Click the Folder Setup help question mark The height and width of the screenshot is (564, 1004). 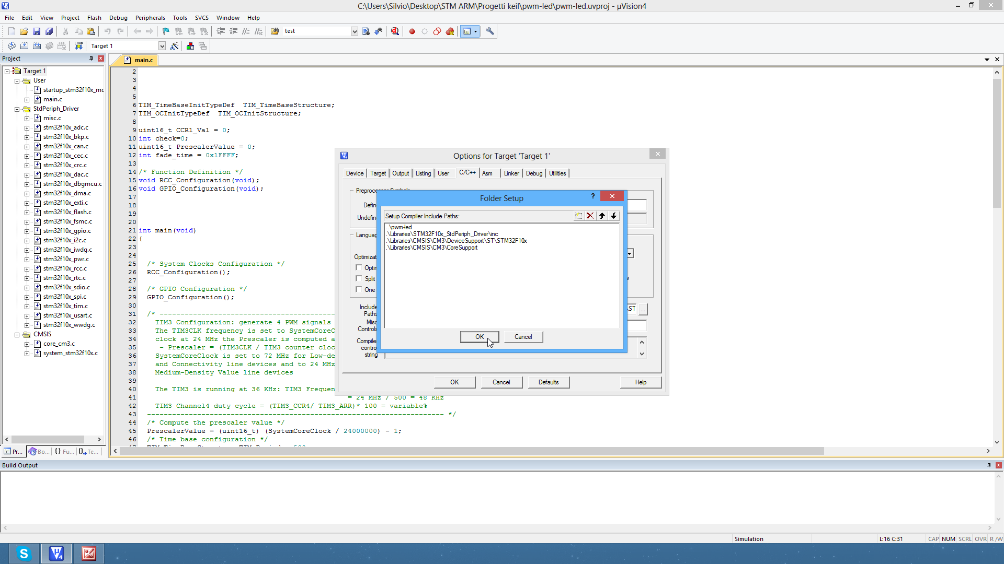coord(593,196)
